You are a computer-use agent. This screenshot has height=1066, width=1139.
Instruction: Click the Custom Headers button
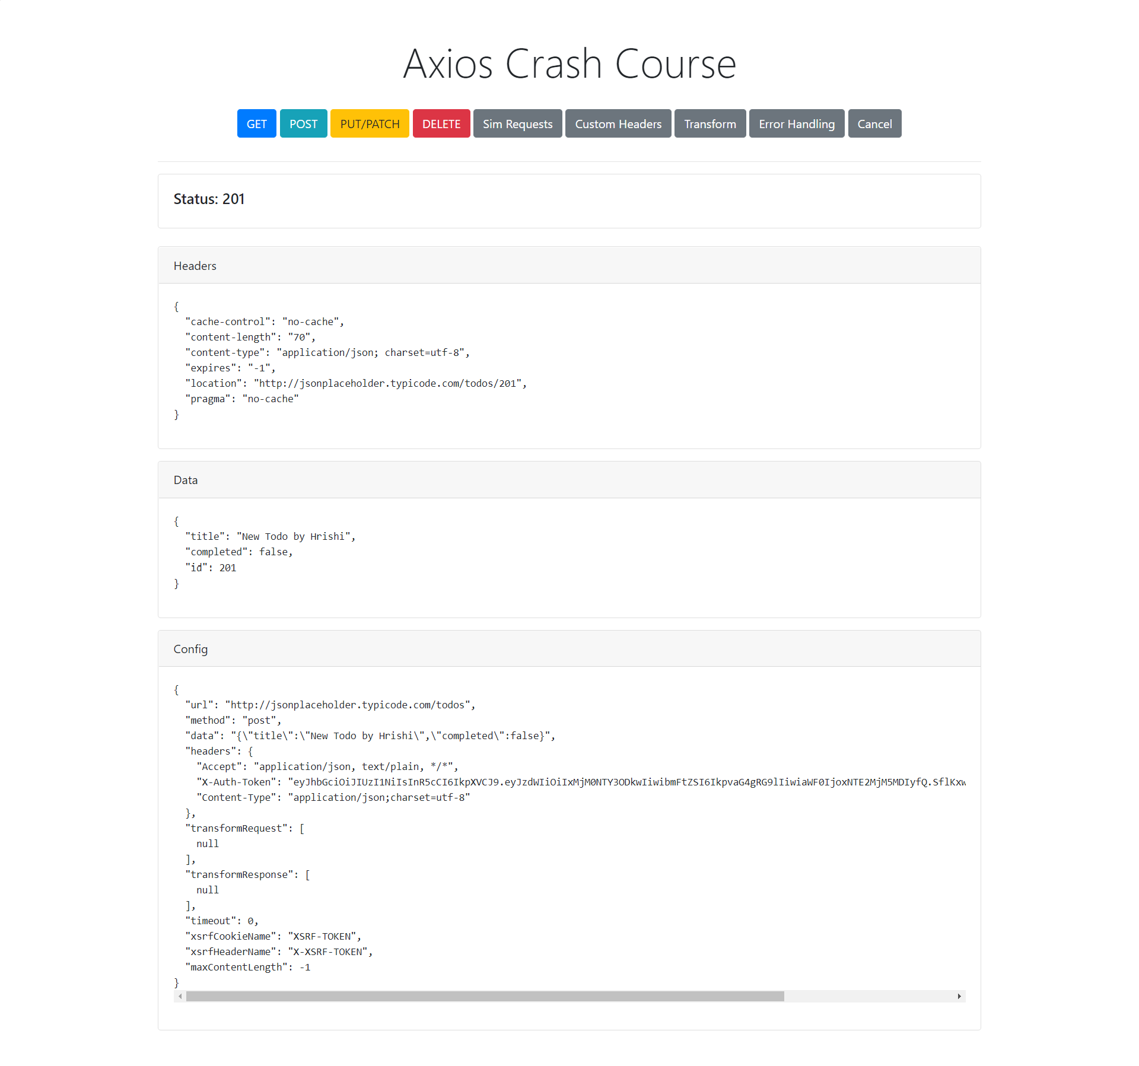pyautogui.click(x=618, y=123)
